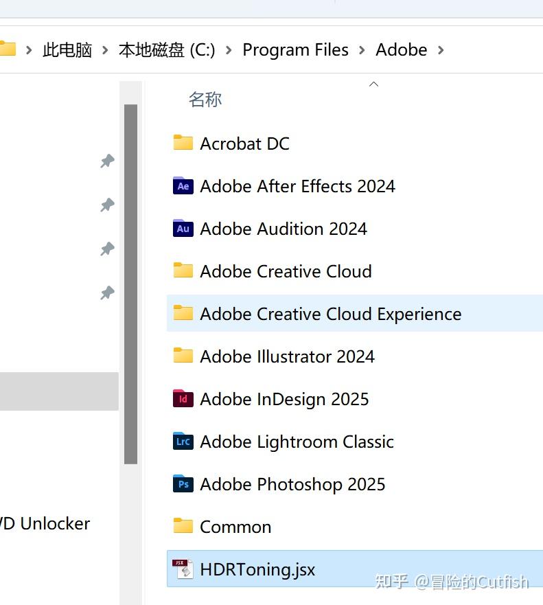Viewport: 543px width, 605px height.
Task: Select the Adobe Creative Cloud folder name
Action: (286, 271)
